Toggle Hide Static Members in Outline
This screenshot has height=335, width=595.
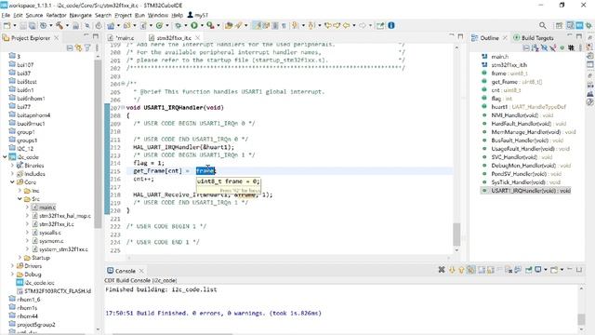(x=553, y=47)
